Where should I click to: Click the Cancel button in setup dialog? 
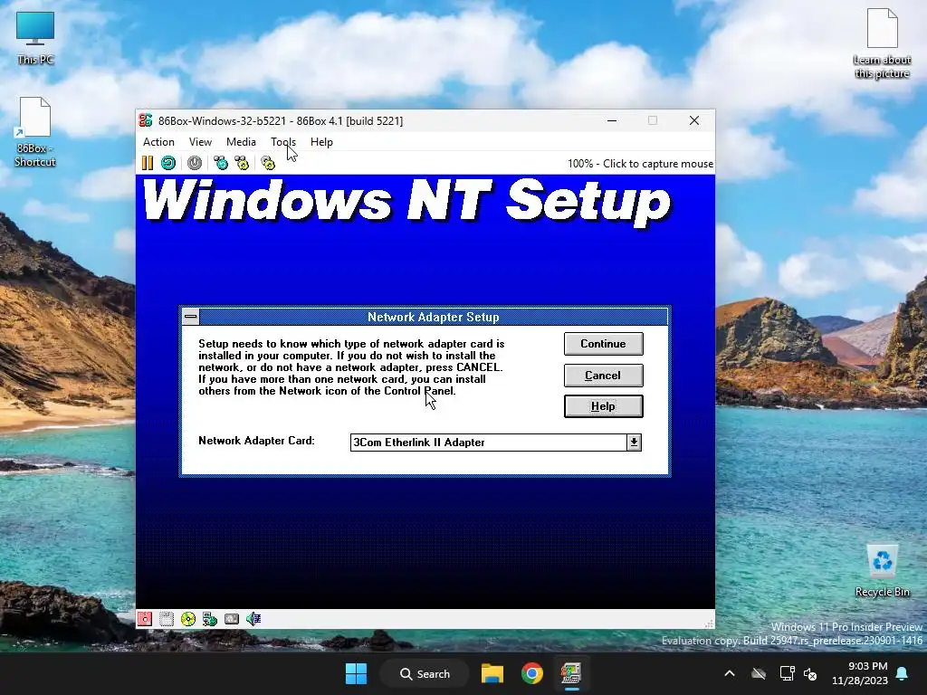click(x=603, y=376)
